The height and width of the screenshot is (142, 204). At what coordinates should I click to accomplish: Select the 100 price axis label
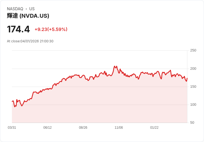193,105
